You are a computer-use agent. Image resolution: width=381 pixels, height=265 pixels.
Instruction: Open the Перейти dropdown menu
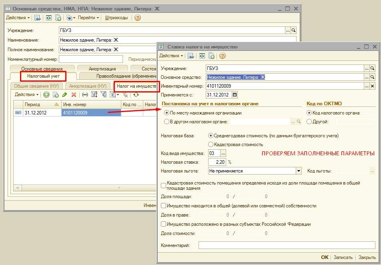(x=88, y=18)
